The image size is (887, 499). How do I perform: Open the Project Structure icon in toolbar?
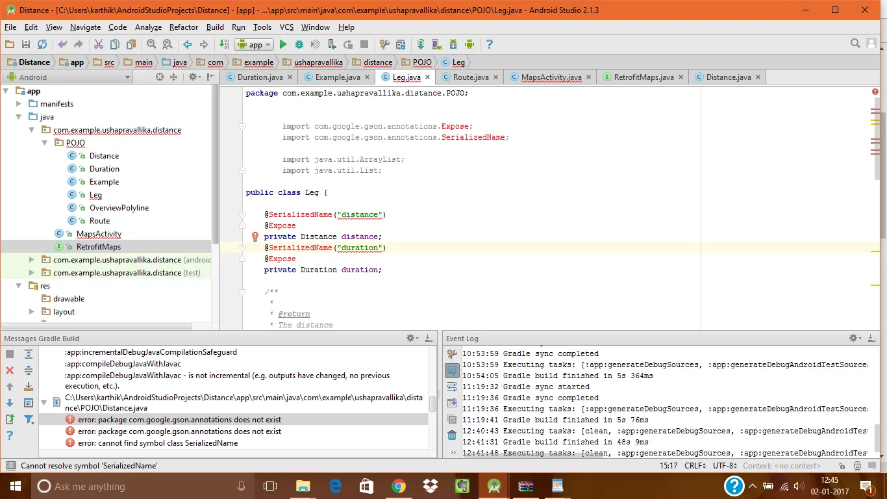[401, 44]
